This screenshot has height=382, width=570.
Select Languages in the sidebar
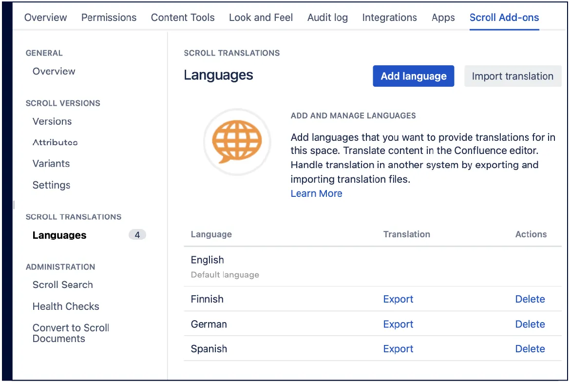59,235
